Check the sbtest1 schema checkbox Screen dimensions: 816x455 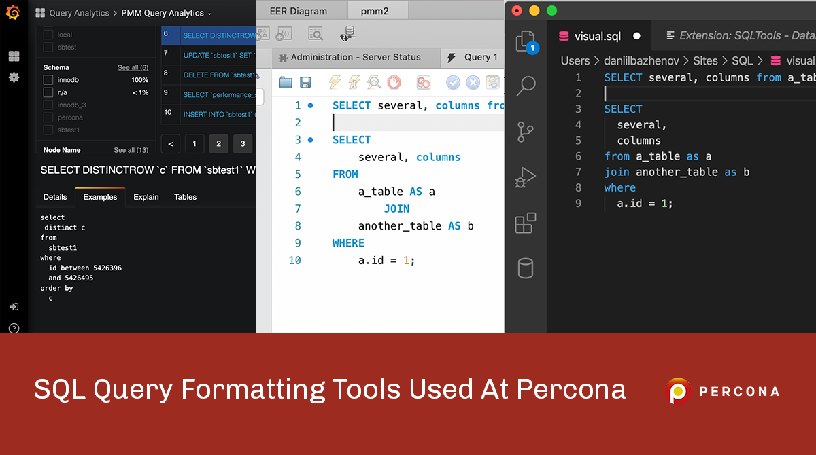pos(48,130)
